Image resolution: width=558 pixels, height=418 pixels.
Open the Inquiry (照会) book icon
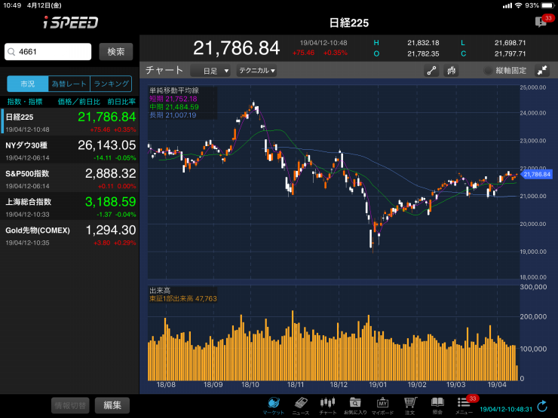(437, 404)
